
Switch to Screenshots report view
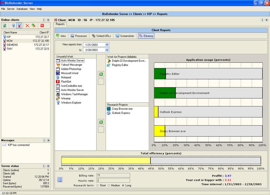point(125,36)
